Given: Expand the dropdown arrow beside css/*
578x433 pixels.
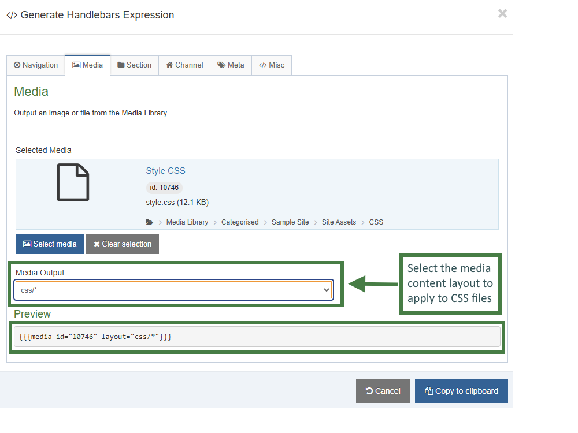Looking at the screenshot, I should point(327,290).
